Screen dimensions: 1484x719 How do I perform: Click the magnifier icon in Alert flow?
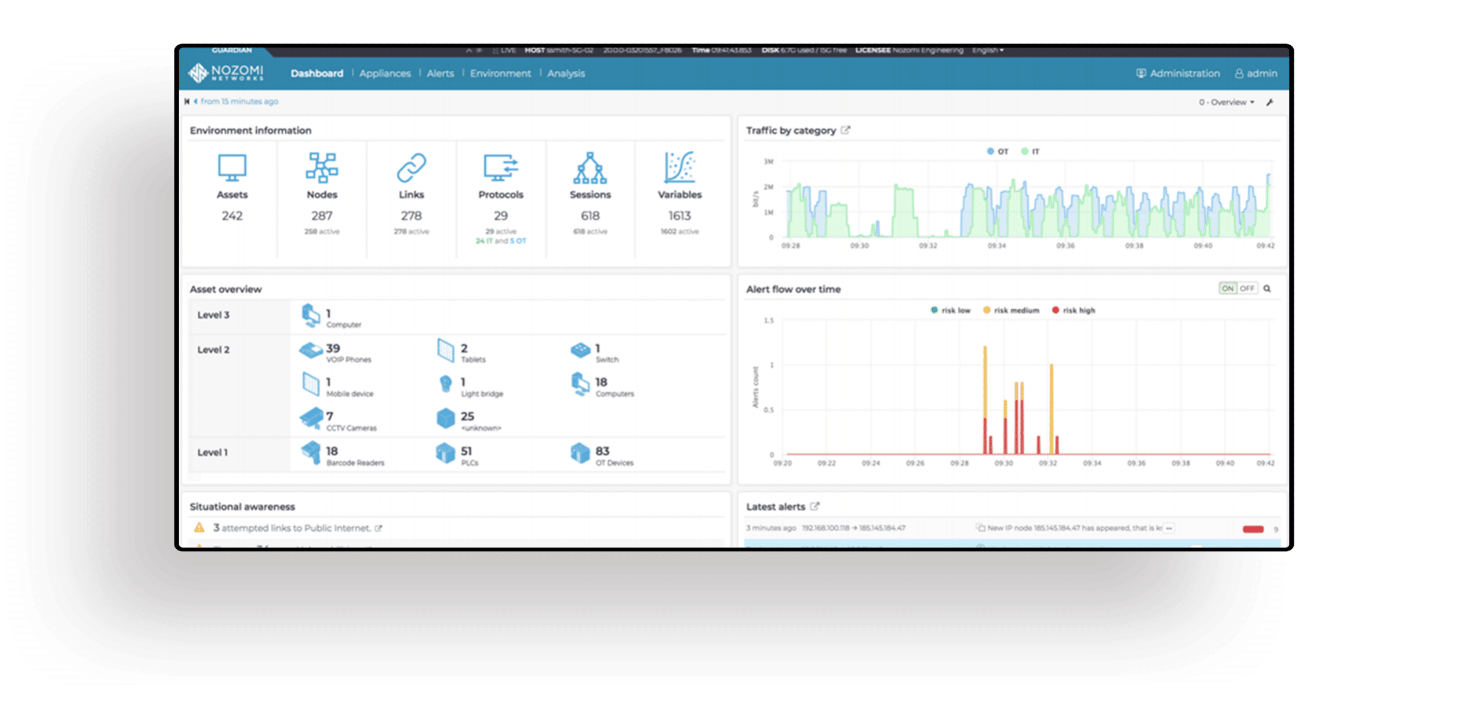click(x=1267, y=289)
